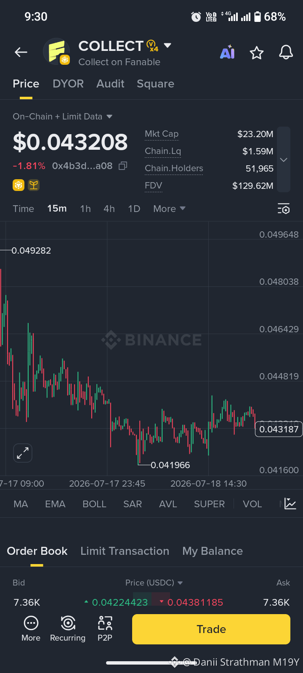Screen dimensions: 303x673
Task: Tap the alarm clock status bar icon
Action: click(196, 17)
